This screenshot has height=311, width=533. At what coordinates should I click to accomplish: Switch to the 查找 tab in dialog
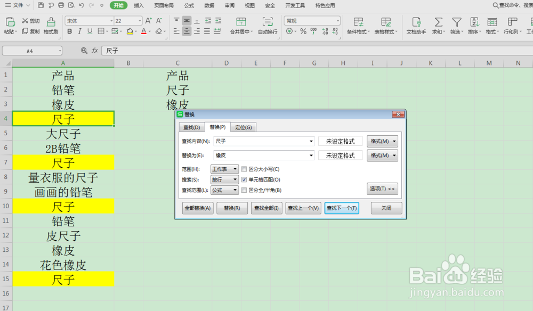click(191, 127)
